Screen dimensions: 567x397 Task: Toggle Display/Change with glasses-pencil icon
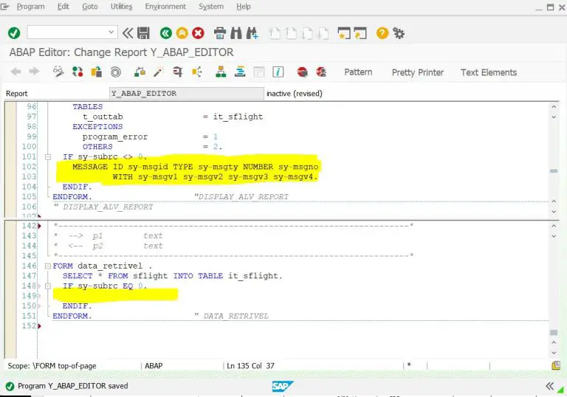point(58,72)
